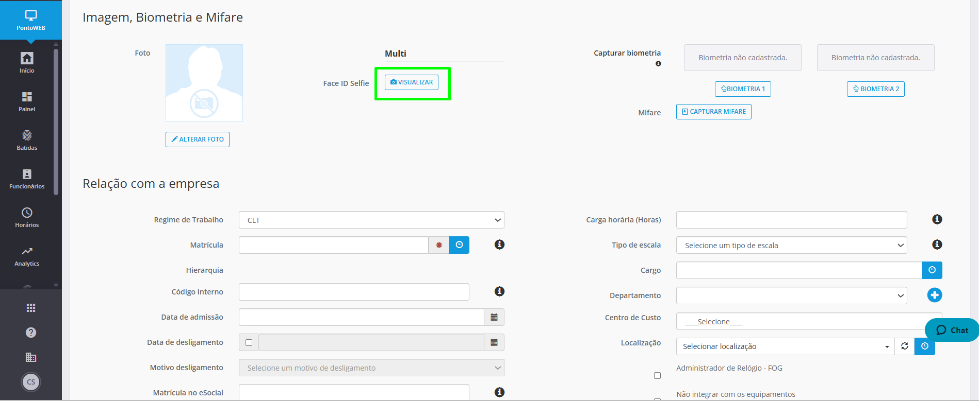This screenshot has height=401, width=979.
Task: Open the calendar for Data de admissão
Action: coord(494,317)
